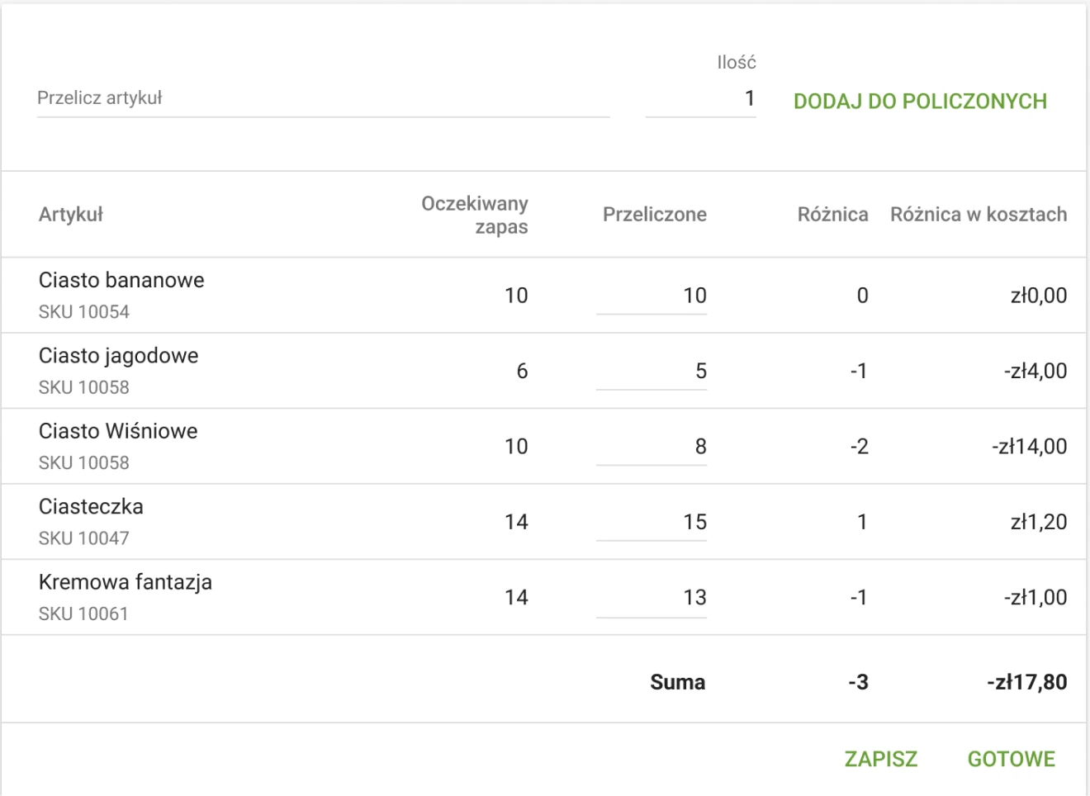Click the Przelicz artykuł search field
Screen dimensions: 1090x796
coord(322,98)
